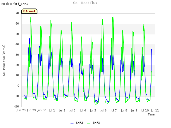
Task: Click the '20' y-axis tick label
Action: click(x=17, y=65)
